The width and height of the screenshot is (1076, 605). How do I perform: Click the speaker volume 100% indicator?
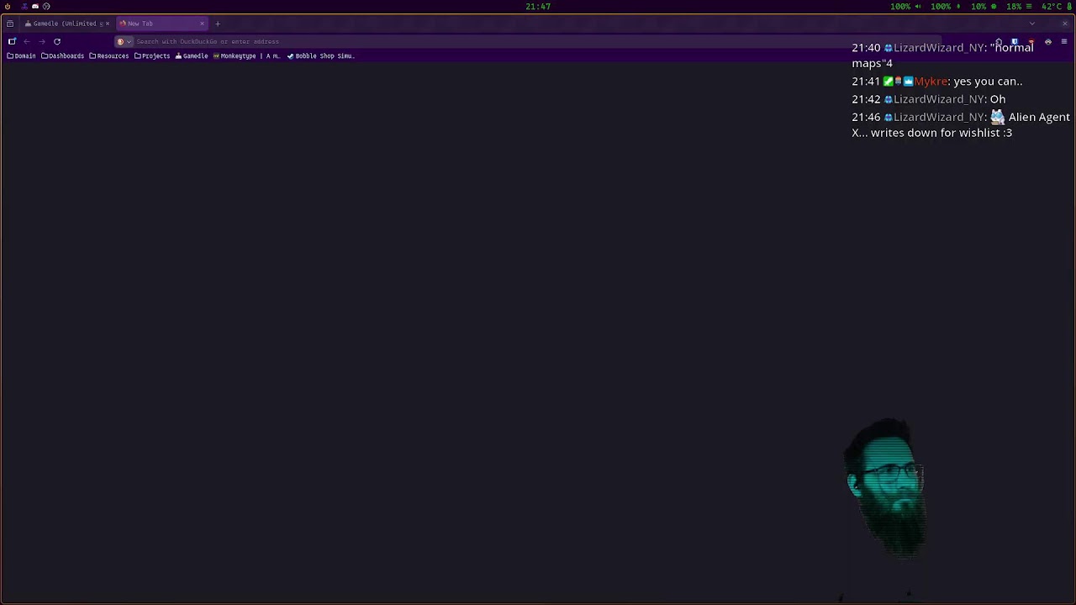(x=905, y=7)
